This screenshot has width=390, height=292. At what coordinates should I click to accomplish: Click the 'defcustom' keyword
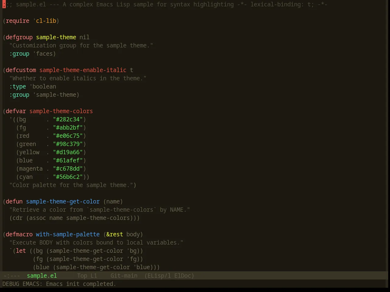click(21, 70)
